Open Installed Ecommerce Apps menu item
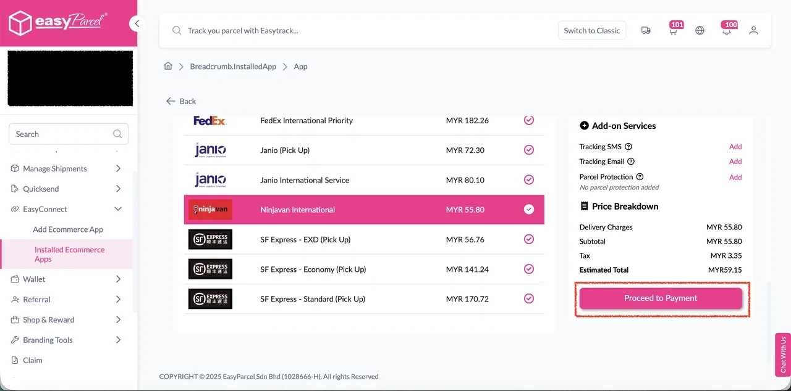This screenshot has width=791, height=391. pyautogui.click(x=69, y=254)
